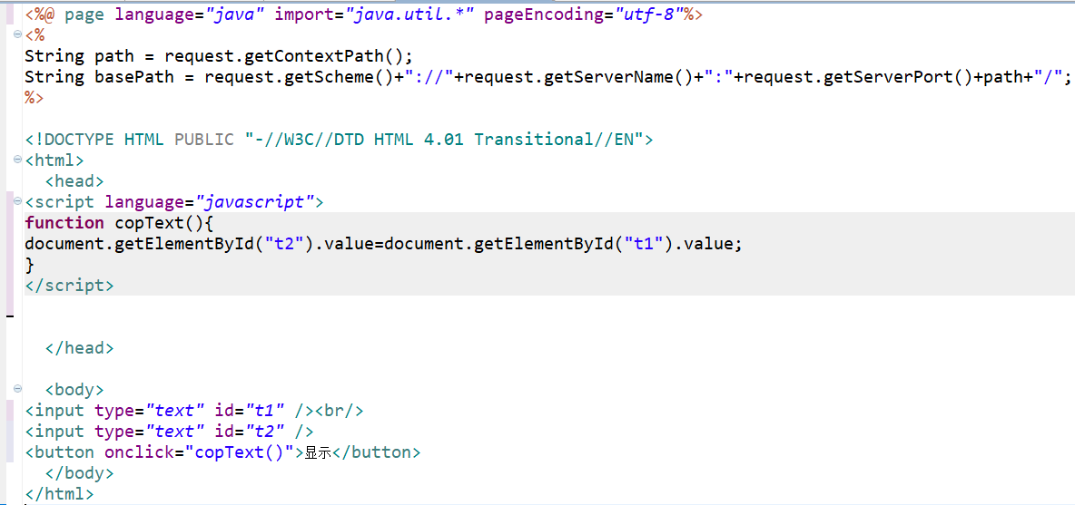Click the closing %> scriptlet tag
This screenshot has height=505, width=1075.
35,98
